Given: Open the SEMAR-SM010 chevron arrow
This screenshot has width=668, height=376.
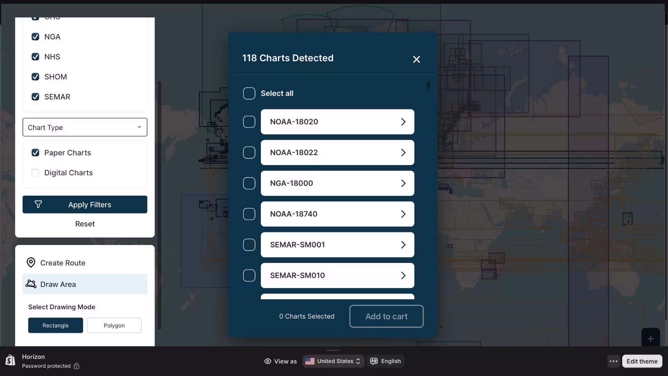Looking at the screenshot, I should click(x=403, y=275).
